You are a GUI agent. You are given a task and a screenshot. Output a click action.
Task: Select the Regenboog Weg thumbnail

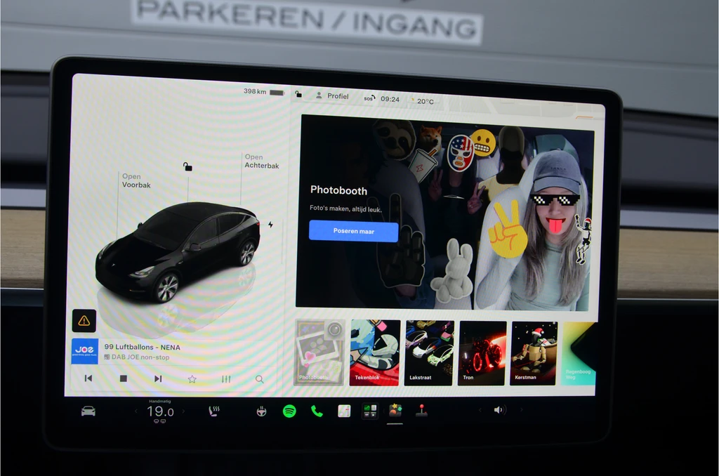(x=579, y=354)
